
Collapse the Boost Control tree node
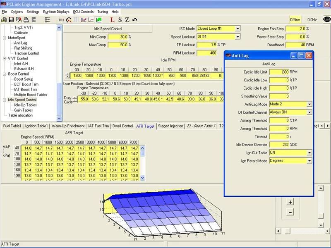tap(5, 74)
